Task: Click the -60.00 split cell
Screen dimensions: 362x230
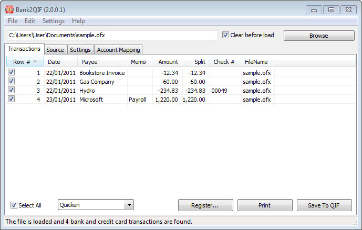Action: click(197, 82)
